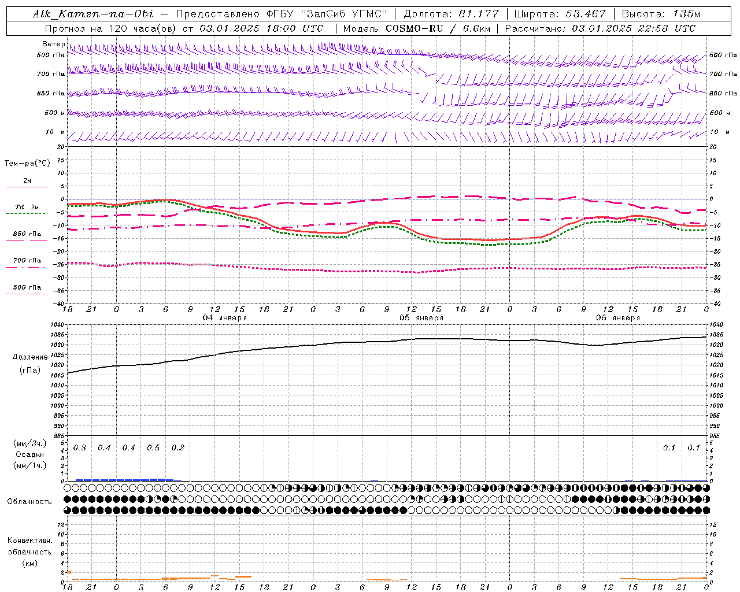Click the (км) unit label
This screenshot has width=740, height=592.
[x=30, y=563]
